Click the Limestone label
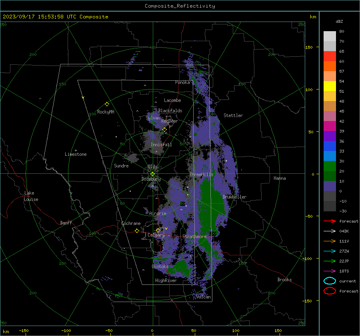 pos(76,154)
